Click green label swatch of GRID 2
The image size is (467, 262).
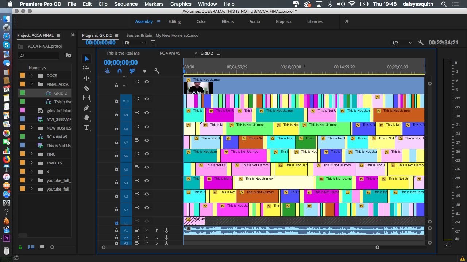[23, 93]
